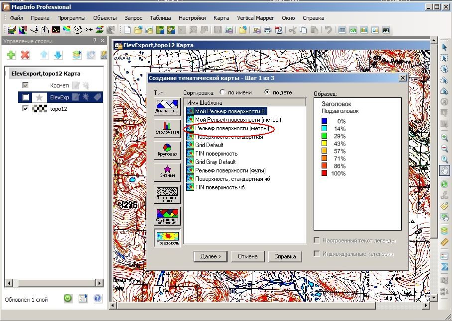Toggle visibility checkbox of ElevExp layer
Image resolution: width=452 pixels, height=321 pixels.
pyautogui.click(x=26, y=97)
